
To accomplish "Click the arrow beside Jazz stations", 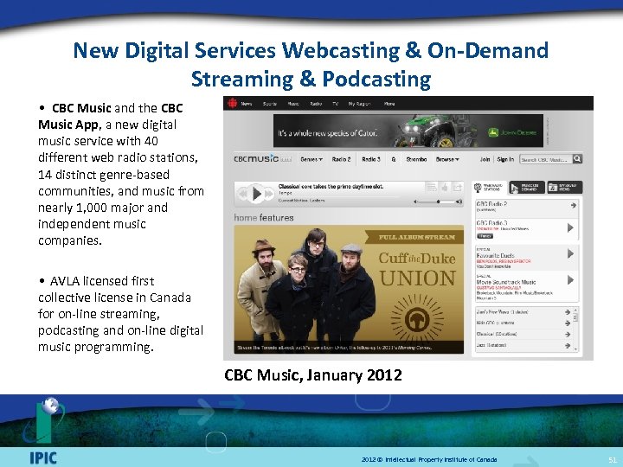I will click(568, 345).
